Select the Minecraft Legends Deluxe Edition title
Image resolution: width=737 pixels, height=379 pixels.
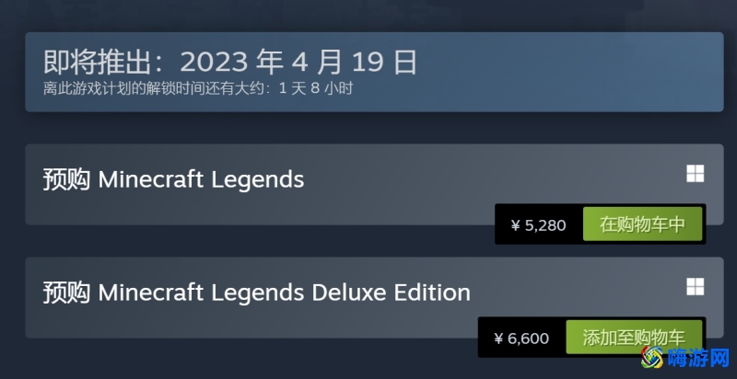pos(284,293)
